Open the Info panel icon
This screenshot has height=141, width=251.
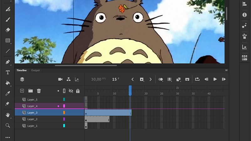pyautogui.click(x=244, y=15)
